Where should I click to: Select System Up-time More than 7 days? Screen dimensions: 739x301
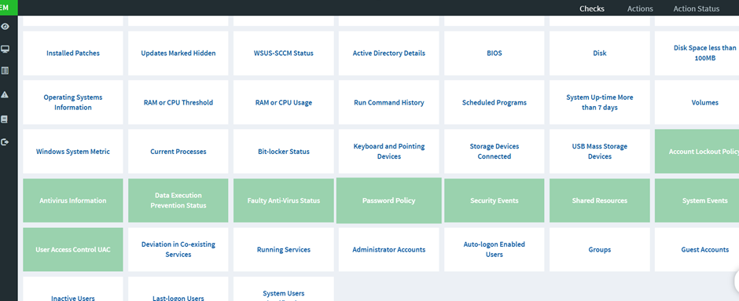[600, 102]
